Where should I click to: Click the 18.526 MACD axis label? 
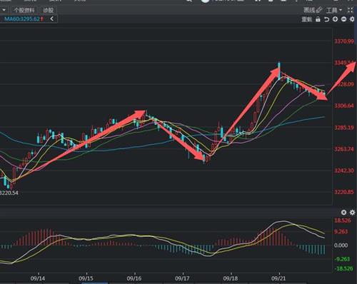[343, 220]
